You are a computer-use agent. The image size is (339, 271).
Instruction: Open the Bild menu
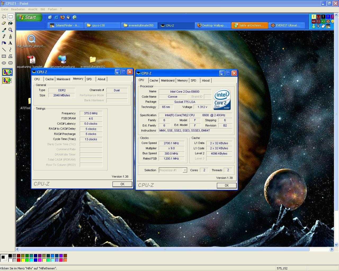(x=43, y=9)
